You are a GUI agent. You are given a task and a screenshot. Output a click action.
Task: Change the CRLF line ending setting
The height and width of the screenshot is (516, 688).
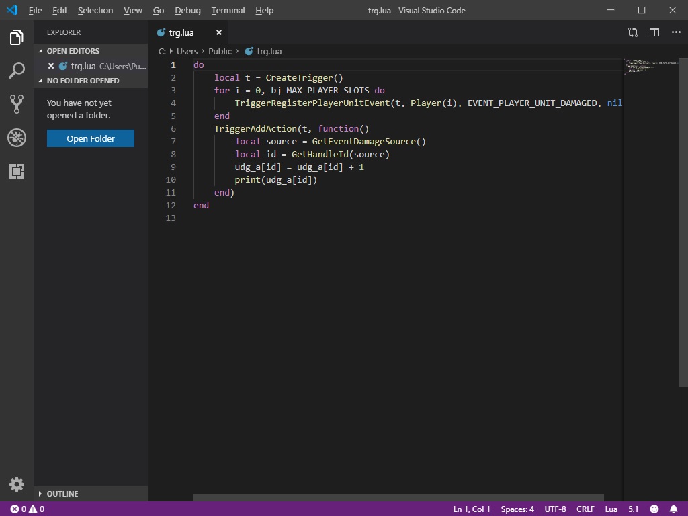585,509
